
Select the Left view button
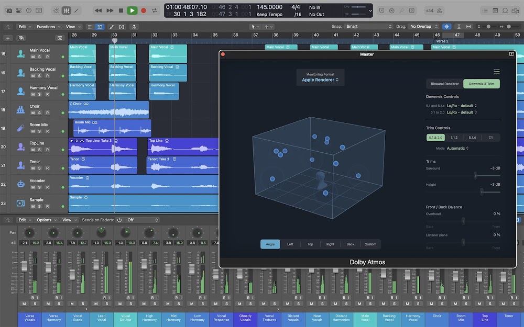[290, 244]
